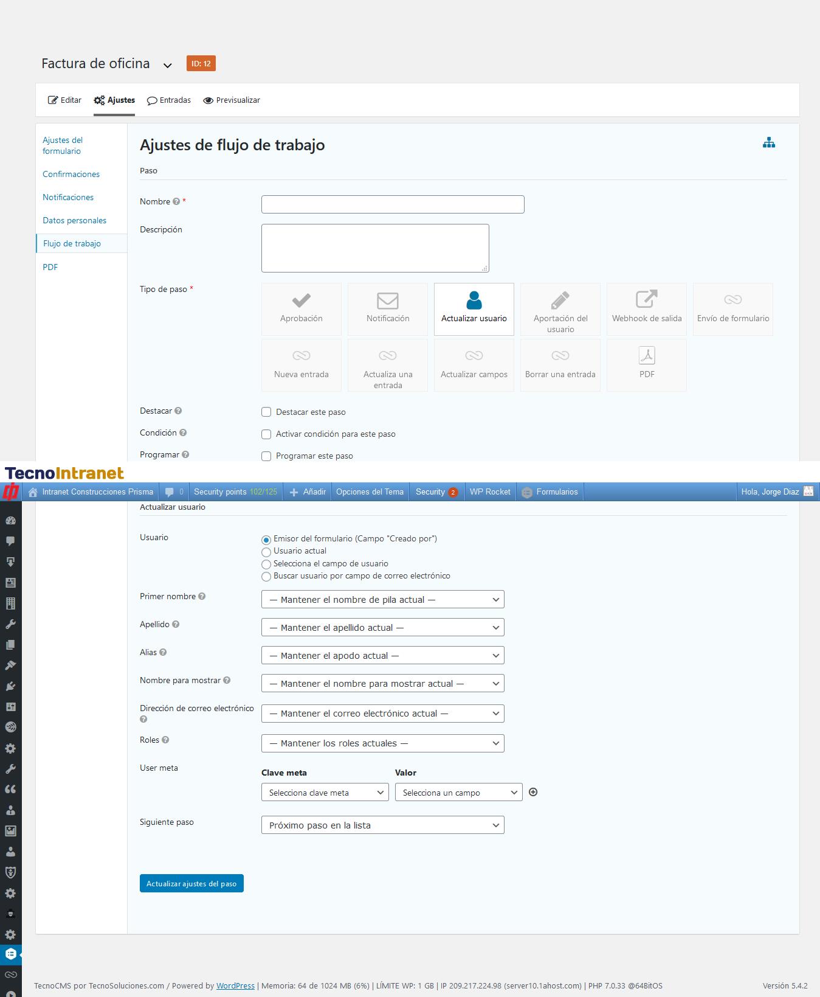Select the Webhook de salida step type
The image size is (820, 997).
click(646, 299)
